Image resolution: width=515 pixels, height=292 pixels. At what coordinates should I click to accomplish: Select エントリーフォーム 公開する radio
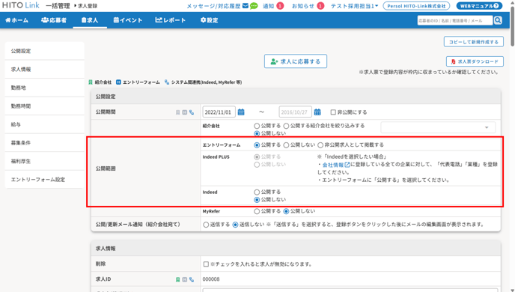point(257,145)
